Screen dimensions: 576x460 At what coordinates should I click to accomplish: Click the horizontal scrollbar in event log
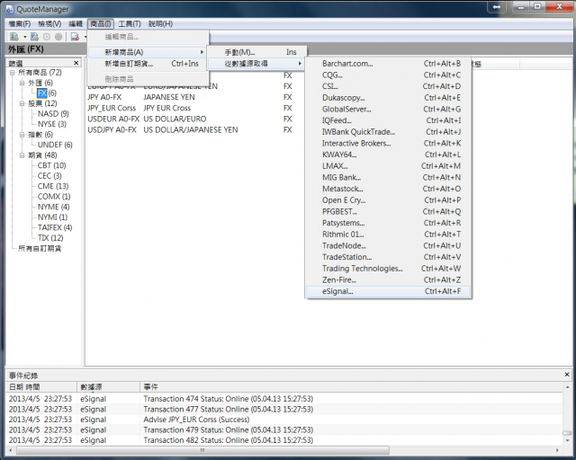(202, 450)
